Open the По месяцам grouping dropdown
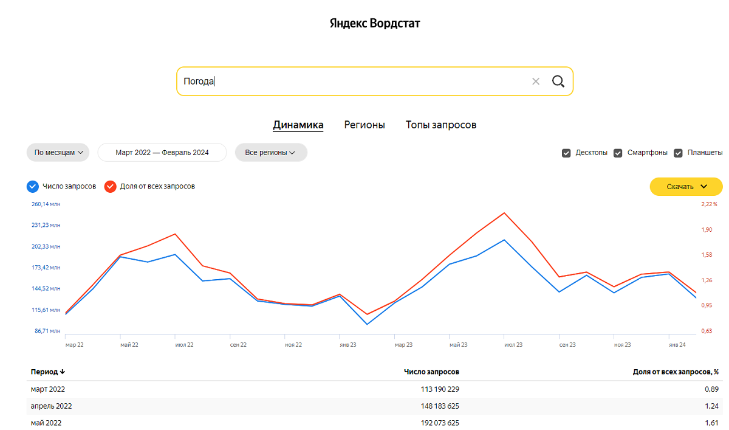 coord(58,153)
